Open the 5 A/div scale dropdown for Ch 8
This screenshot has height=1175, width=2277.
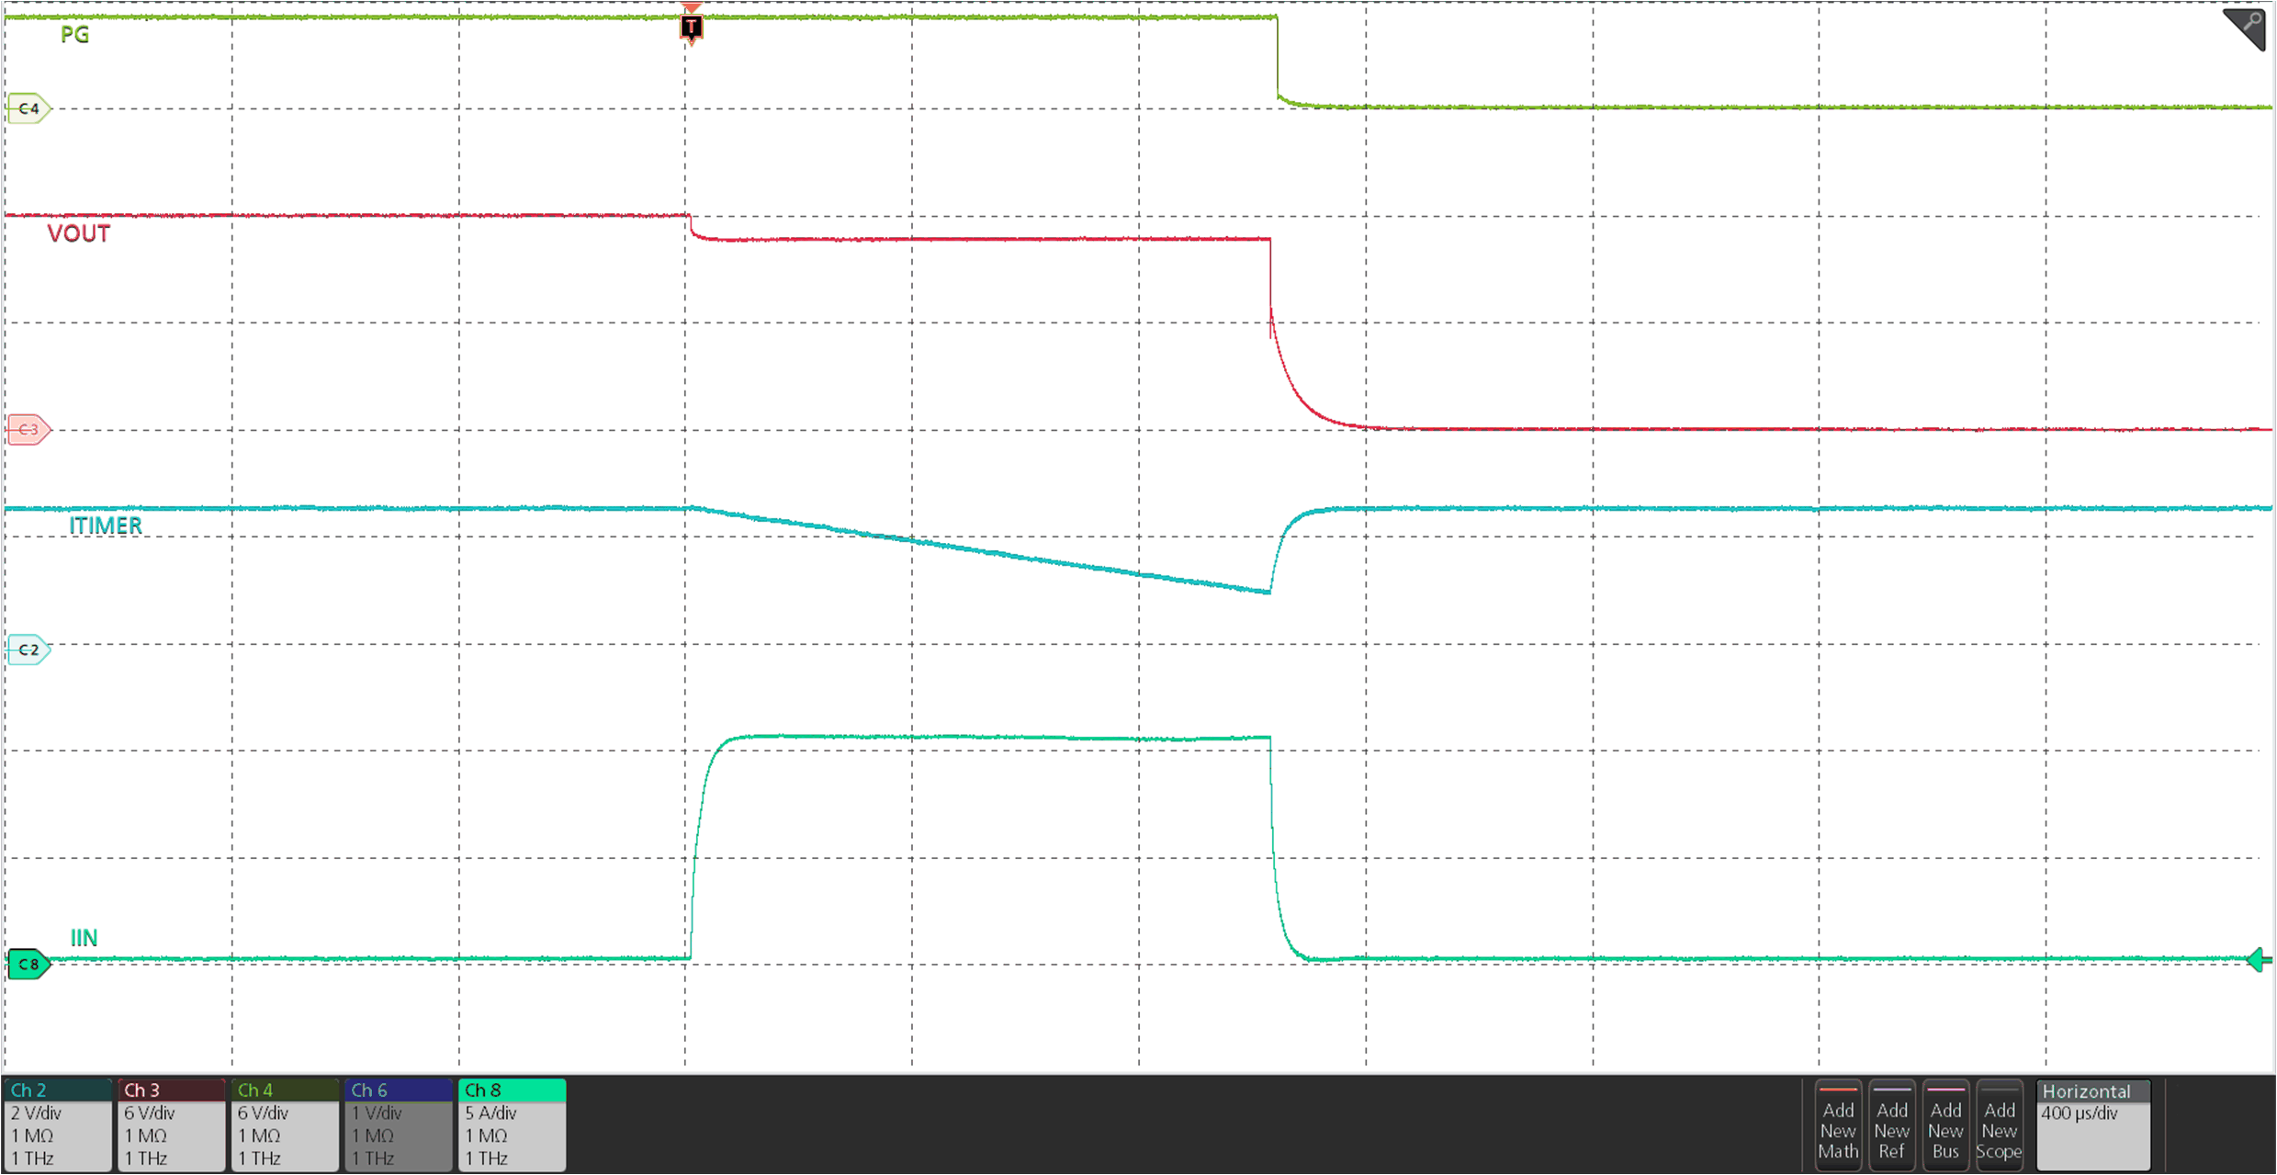pos(490,1112)
